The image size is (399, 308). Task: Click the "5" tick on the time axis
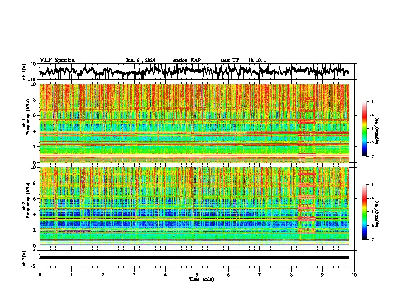point(197,275)
